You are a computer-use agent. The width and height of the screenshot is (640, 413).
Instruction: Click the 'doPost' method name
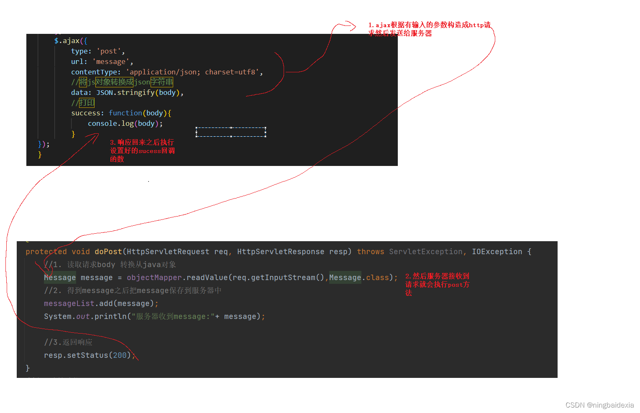(108, 252)
